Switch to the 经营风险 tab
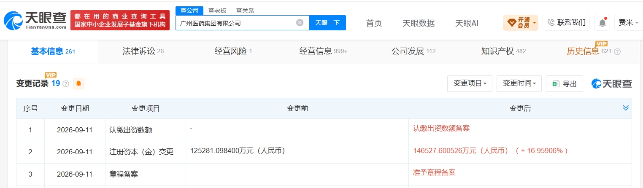Viewport: 643px width, 188px height. [x=233, y=51]
